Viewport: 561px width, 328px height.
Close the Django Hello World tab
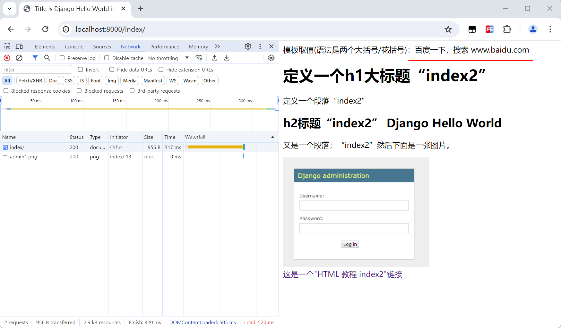[123, 9]
